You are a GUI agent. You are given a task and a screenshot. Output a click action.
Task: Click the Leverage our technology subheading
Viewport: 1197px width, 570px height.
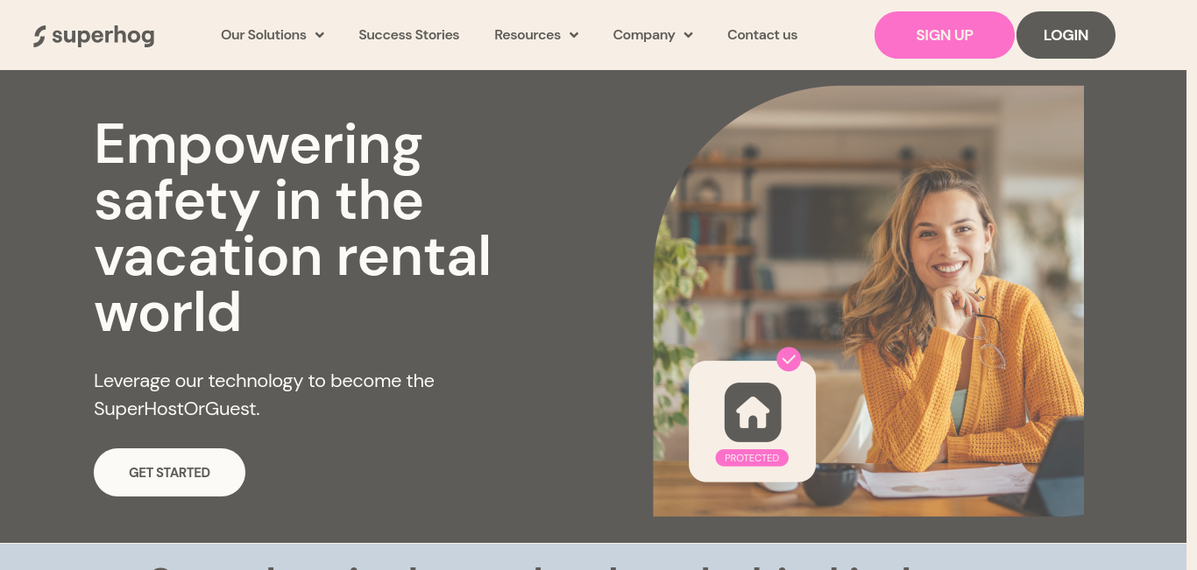point(264,394)
